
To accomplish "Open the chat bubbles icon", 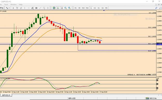I will click(160, 8).
